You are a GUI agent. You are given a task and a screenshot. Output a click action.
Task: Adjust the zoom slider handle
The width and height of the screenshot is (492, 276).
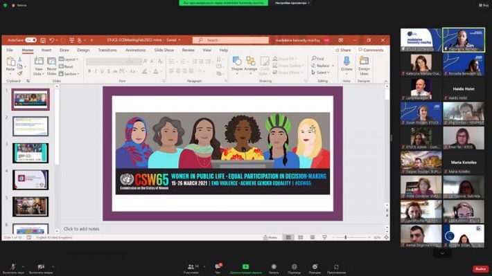(x=346, y=237)
